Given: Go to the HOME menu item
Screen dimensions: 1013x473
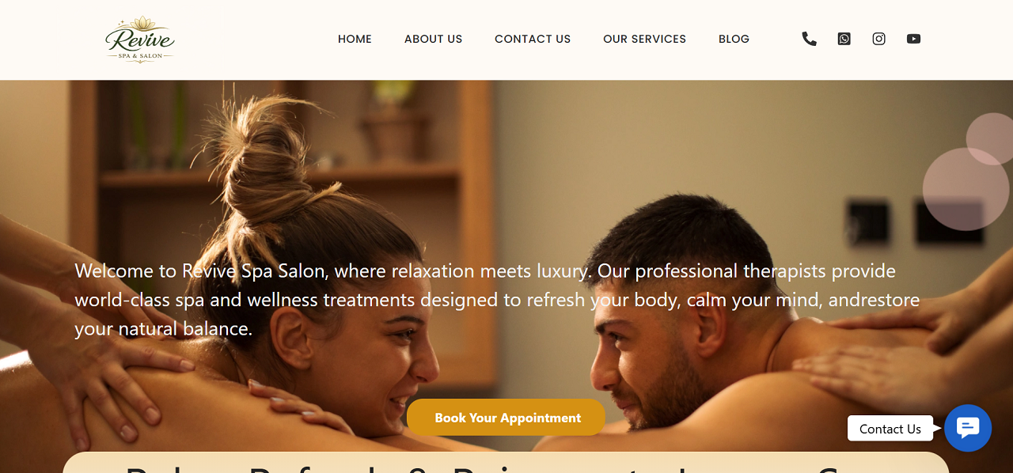Looking at the screenshot, I should click(x=355, y=39).
